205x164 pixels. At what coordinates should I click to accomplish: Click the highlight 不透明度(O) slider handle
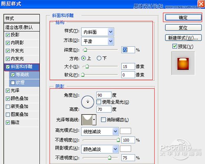[118, 140]
